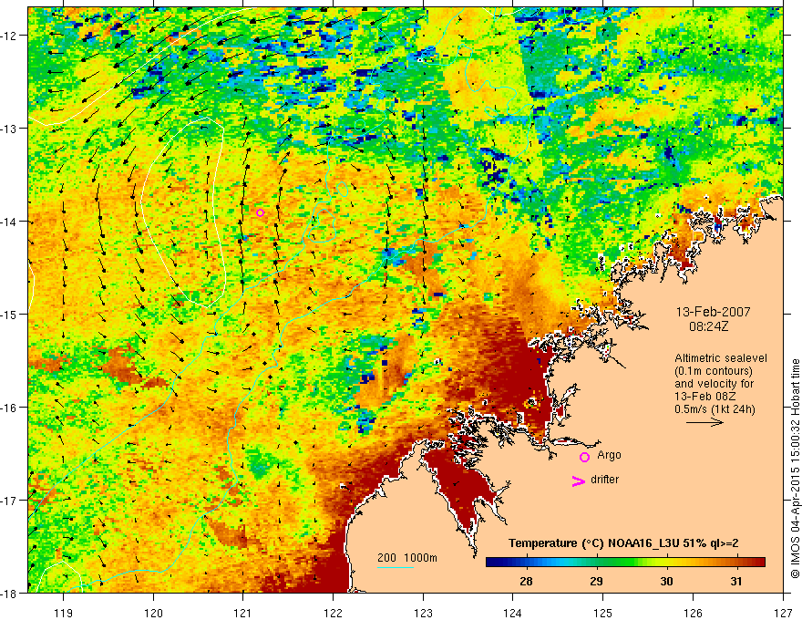Click the time text 08:24Z

pos(708,325)
